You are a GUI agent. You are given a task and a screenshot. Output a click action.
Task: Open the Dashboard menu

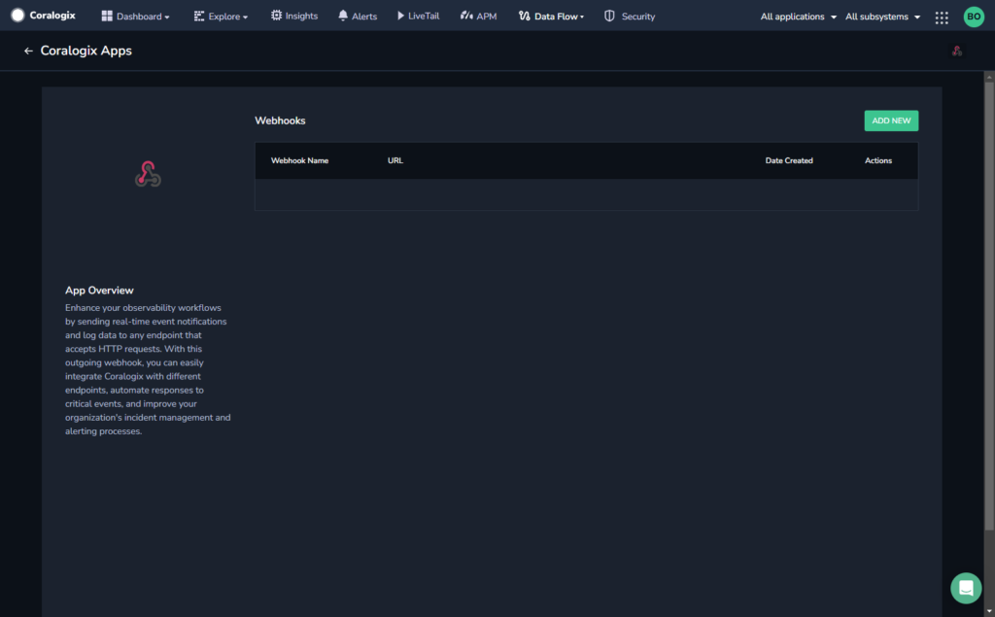click(x=135, y=17)
